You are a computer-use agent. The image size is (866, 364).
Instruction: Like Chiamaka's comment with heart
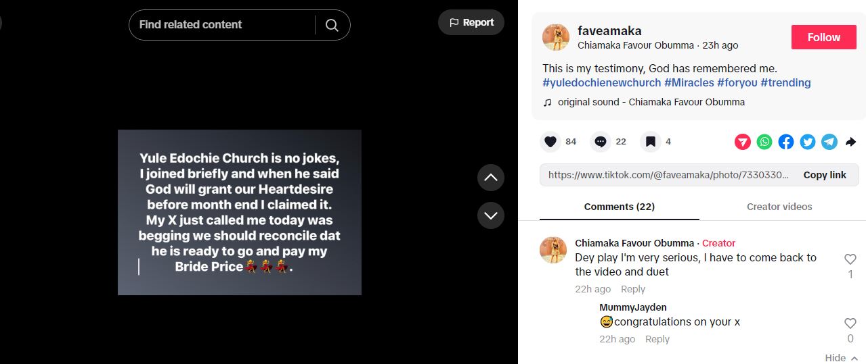tap(850, 259)
